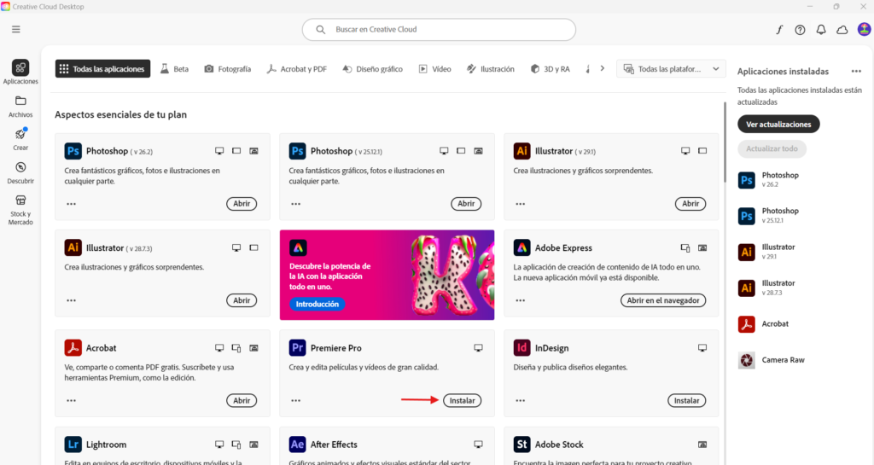This screenshot has height=465, width=874.
Task: Click the Buscar en Creative Cloud search field
Action: point(439,29)
